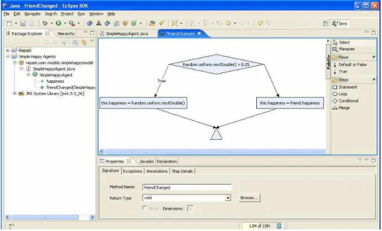Open the File menu
The image size is (382, 231).
[x=7, y=14]
